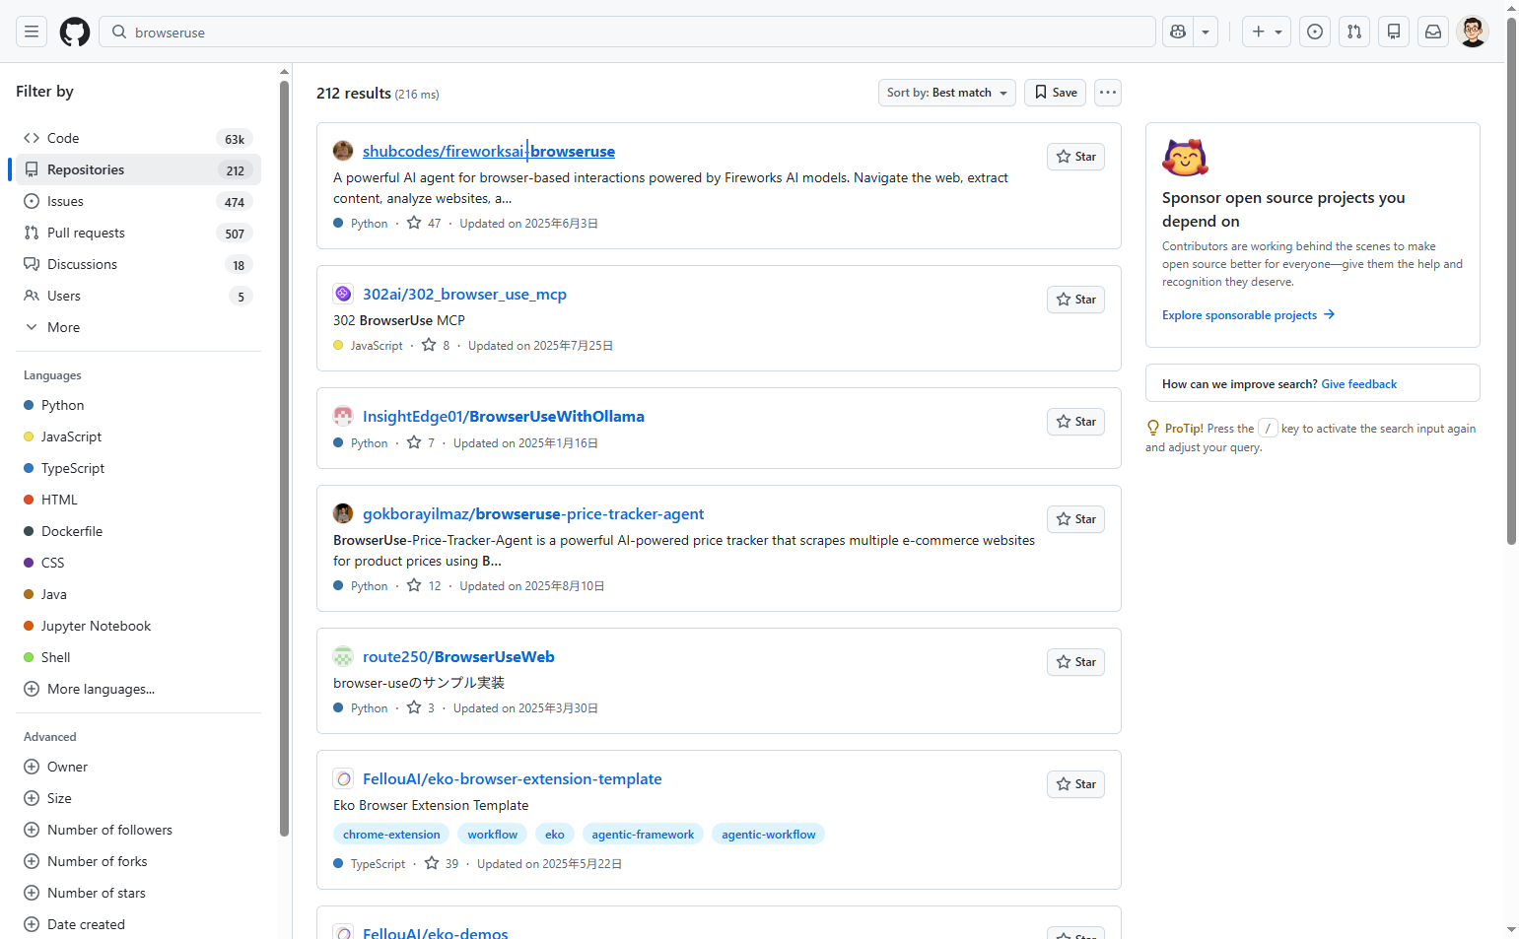
Task: Star InsightEdge01/BrowserUseWithOllama repository
Action: 1075,422
